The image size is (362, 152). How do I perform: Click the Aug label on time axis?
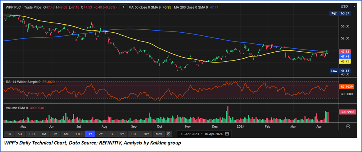coord(105,126)
